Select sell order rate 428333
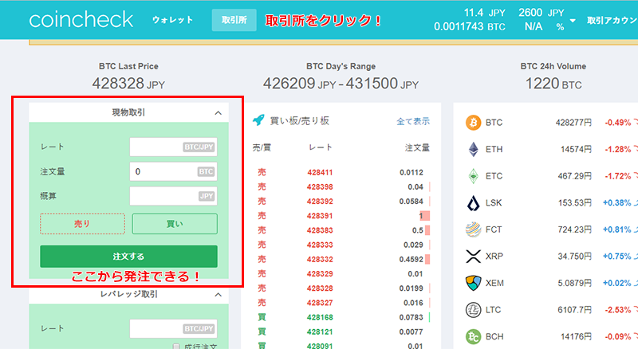This screenshot has height=349, width=638. [x=320, y=245]
